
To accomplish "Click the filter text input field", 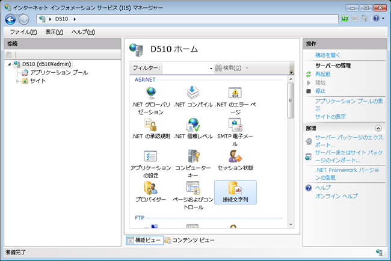I will tap(186, 69).
